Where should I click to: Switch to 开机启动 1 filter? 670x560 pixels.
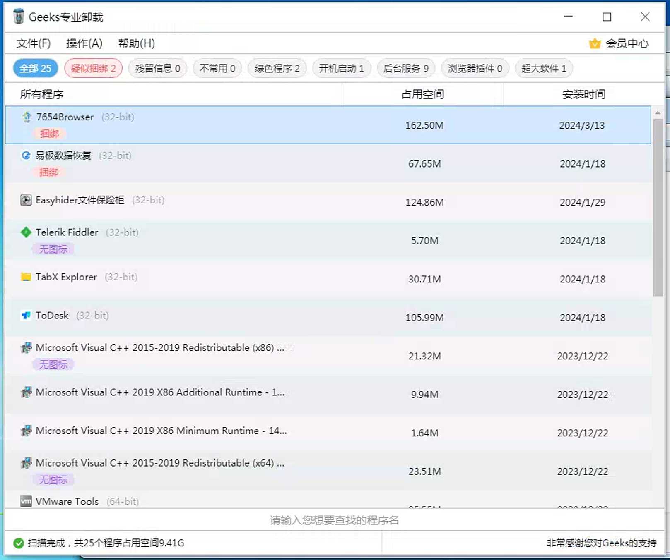point(341,68)
